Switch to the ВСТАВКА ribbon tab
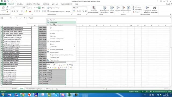 (x=20, y=4)
